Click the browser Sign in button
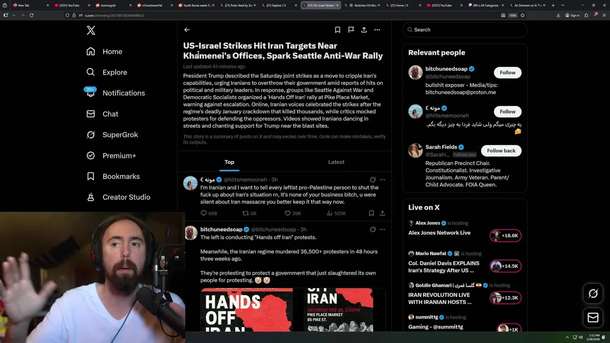610x343 pixels. [x=572, y=15]
